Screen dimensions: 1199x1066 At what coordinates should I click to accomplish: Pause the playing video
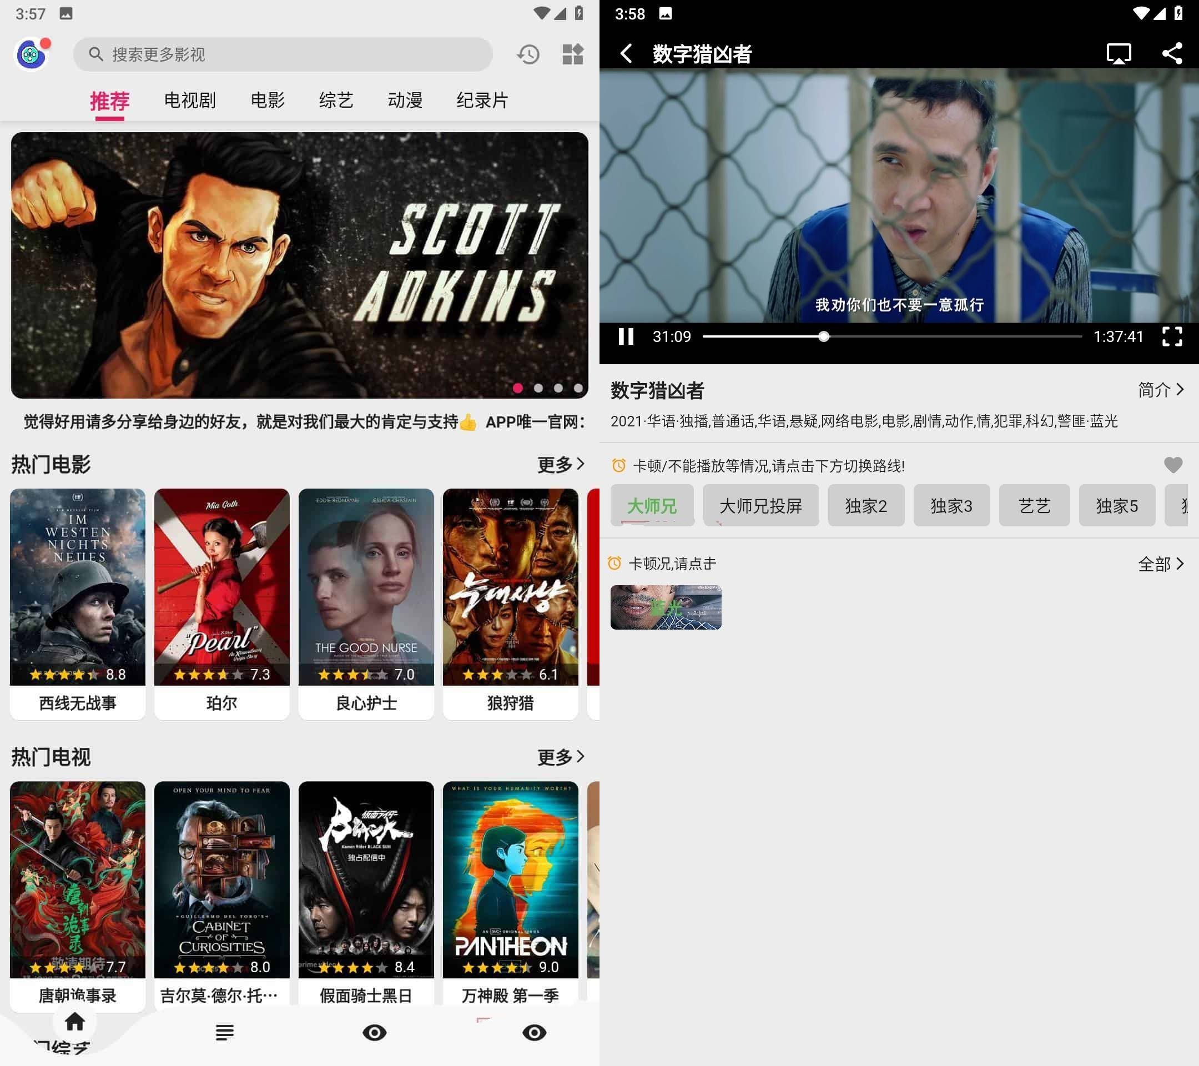(626, 337)
